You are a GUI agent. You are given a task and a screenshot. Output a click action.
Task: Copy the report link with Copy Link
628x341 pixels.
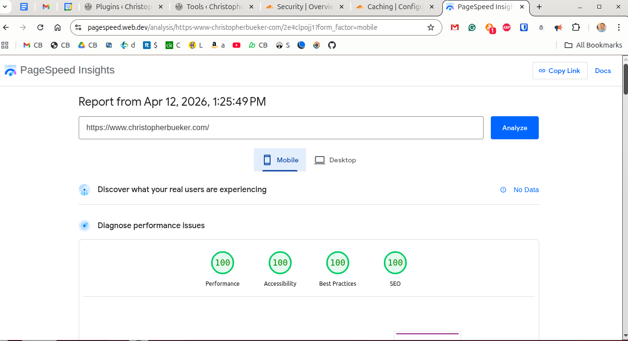point(560,71)
